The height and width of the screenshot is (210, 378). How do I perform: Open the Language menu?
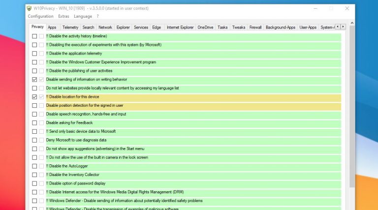(83, 16)
